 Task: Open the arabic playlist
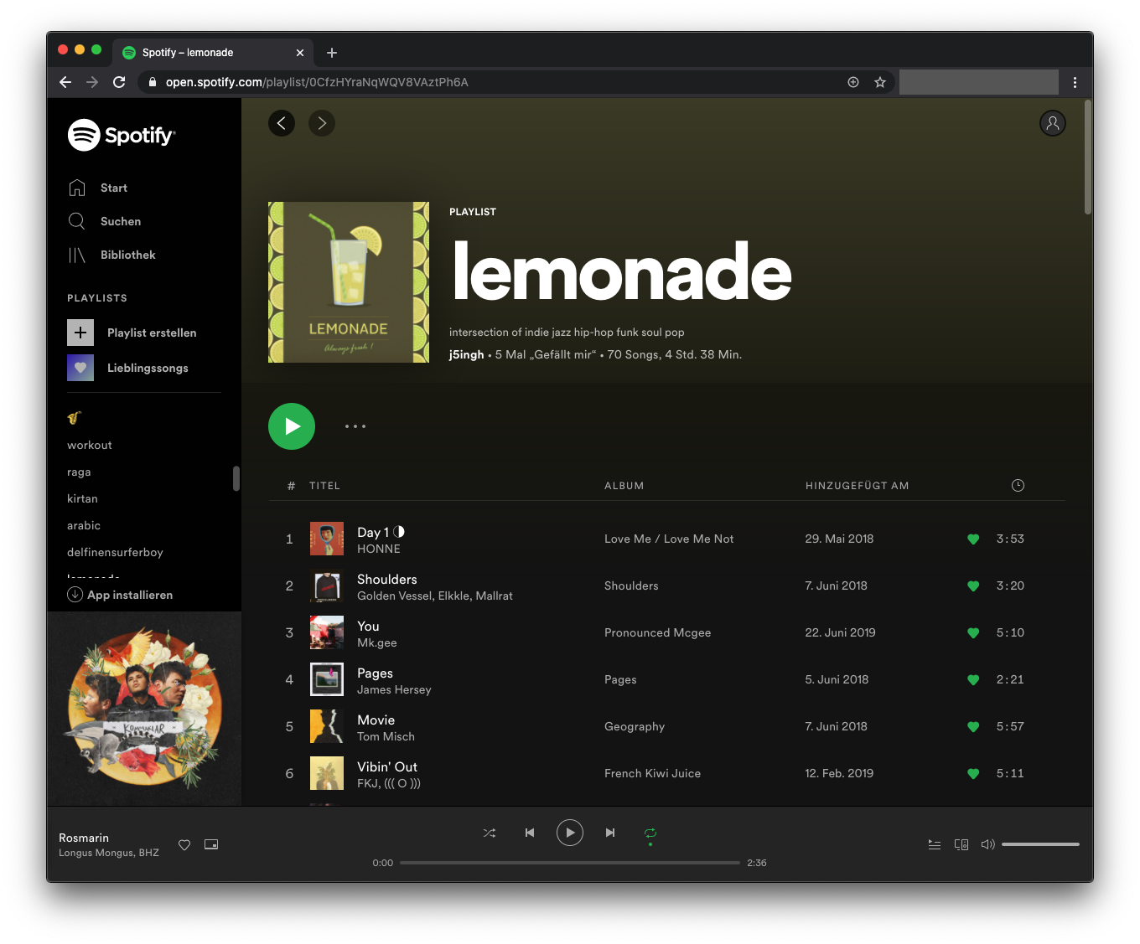pyautogui.click(x=84, y=525)
